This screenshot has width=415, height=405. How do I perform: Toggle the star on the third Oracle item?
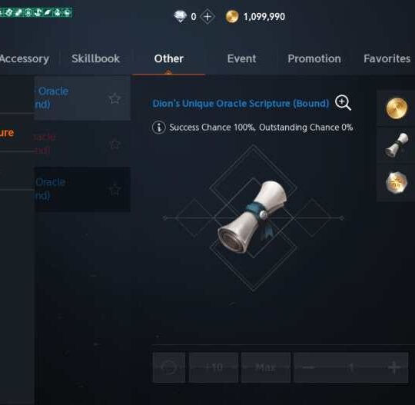tap(115, 190)
